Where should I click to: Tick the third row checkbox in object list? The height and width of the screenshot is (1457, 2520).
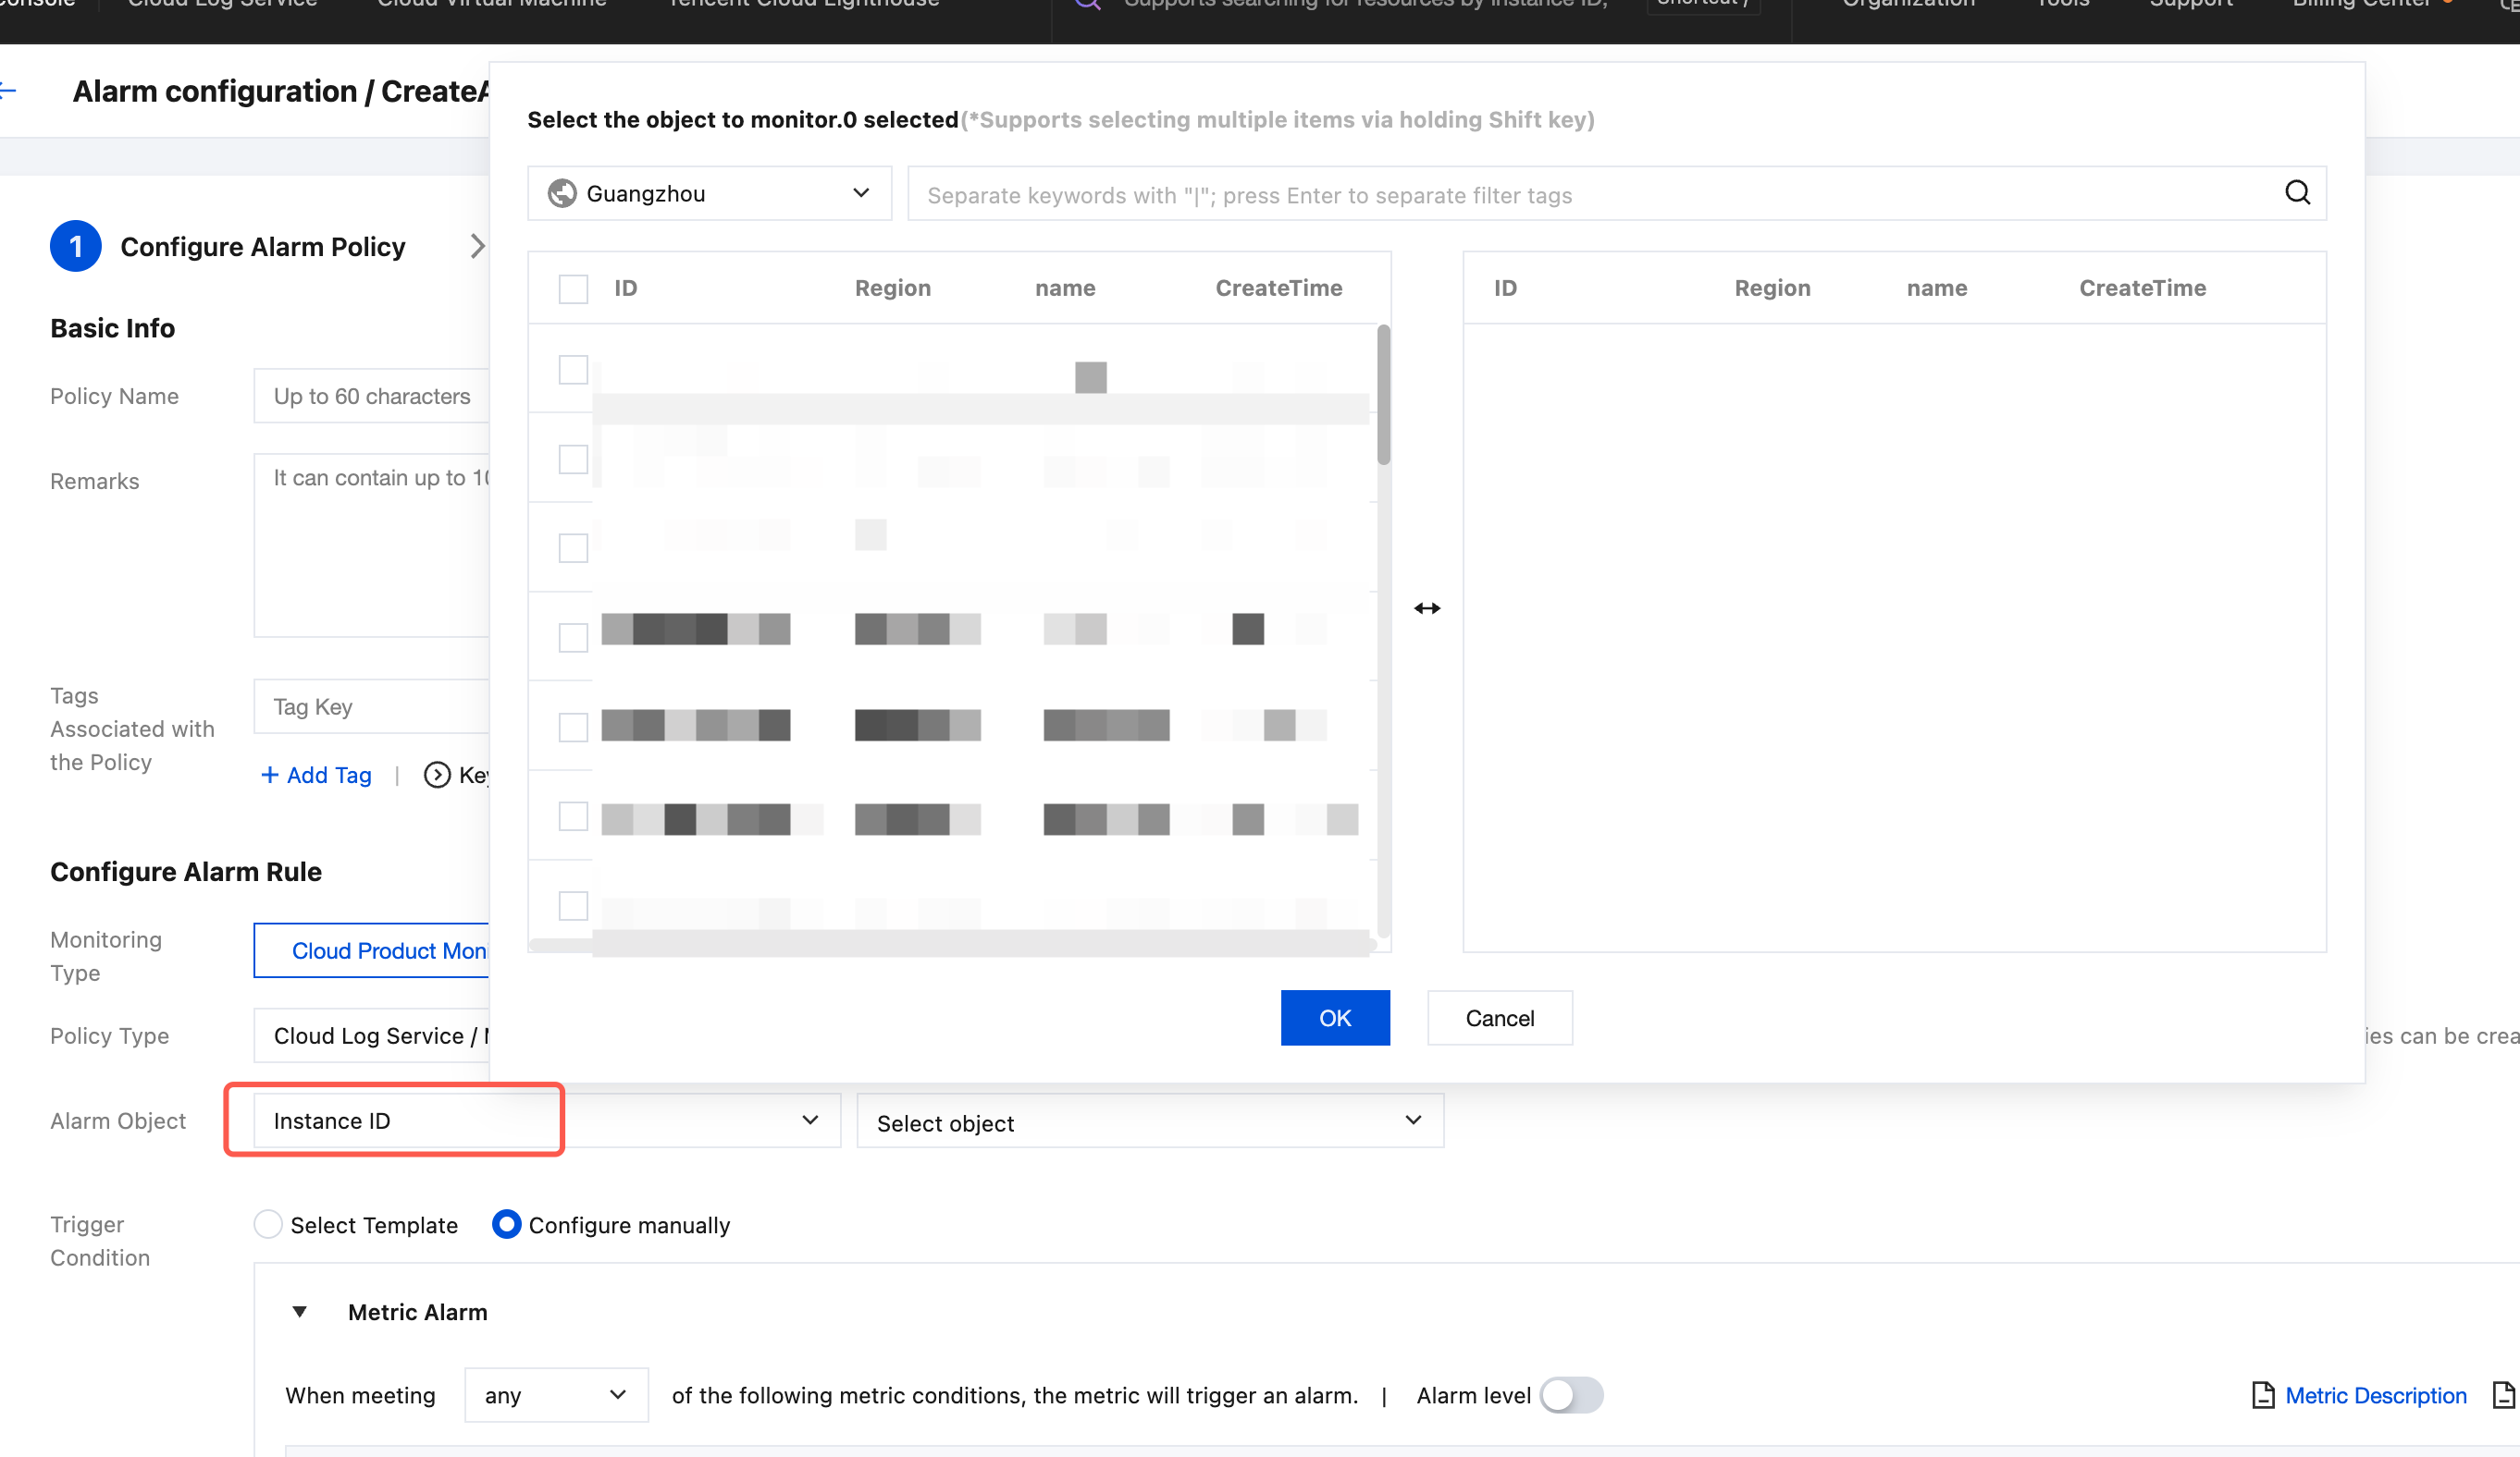[x=573, y=547]
